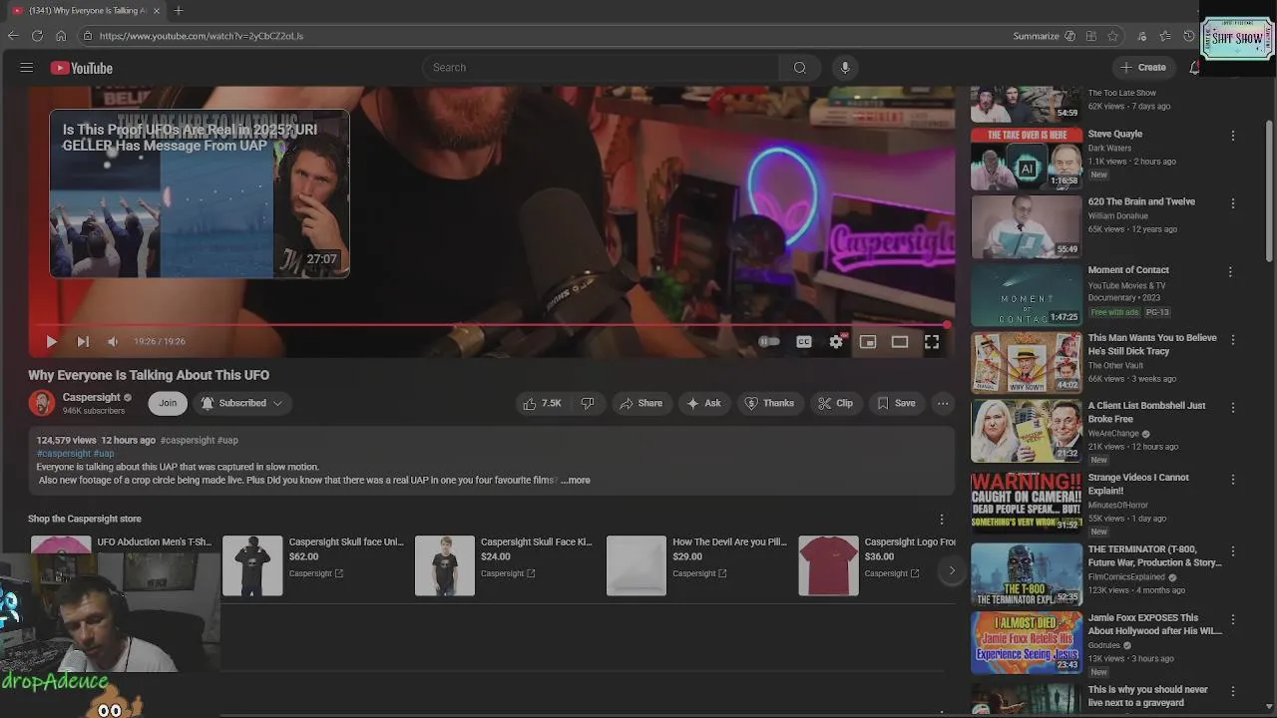Open 620 The Brain and Twelve title
The height and width of the screenshot is (718, 1277).
coord(1141,201)
